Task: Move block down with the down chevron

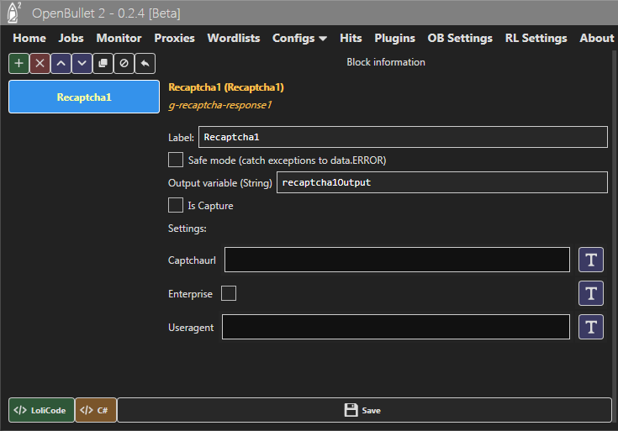Action: click(x=82, y=63)
